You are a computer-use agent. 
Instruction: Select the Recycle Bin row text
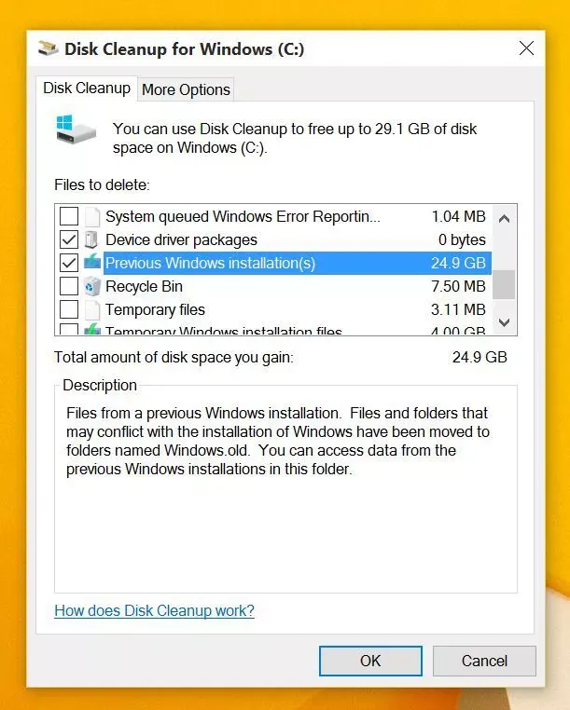(145, 287)
